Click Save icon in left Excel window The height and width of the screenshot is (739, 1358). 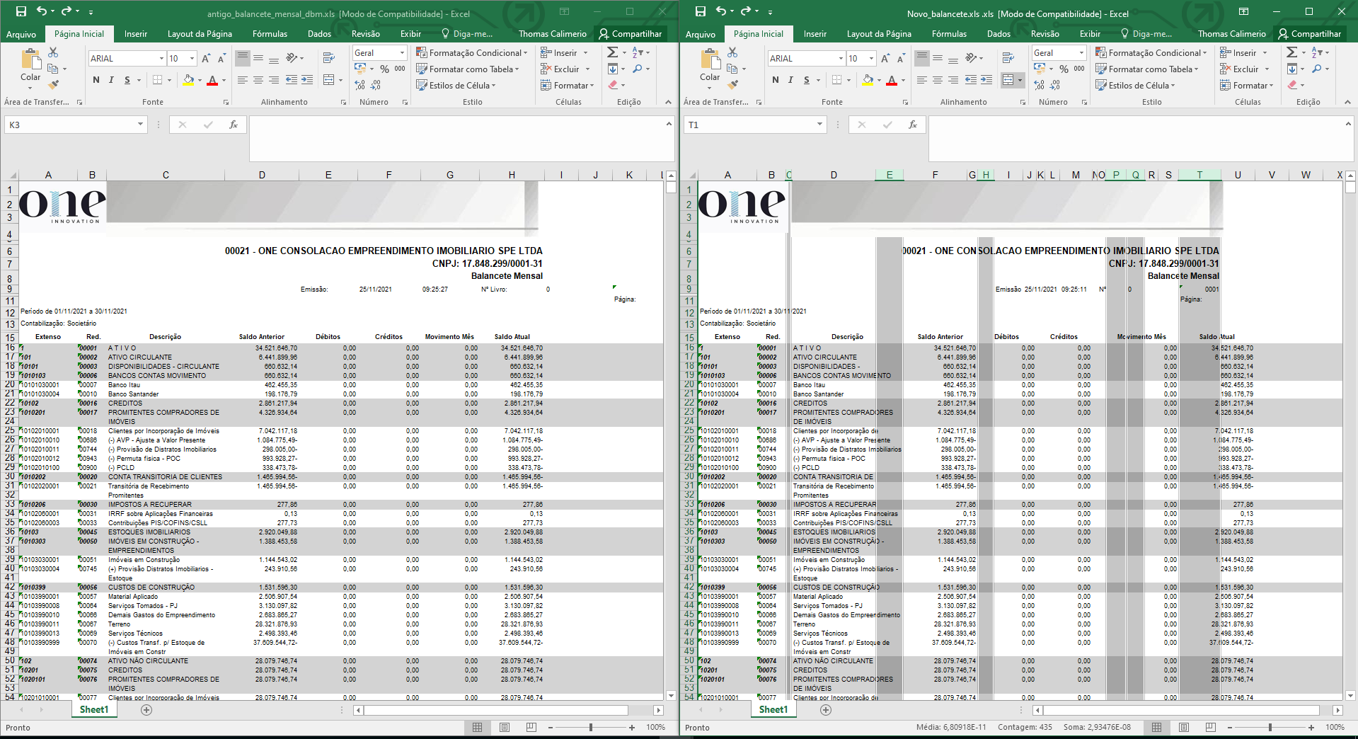coord(21,11)
